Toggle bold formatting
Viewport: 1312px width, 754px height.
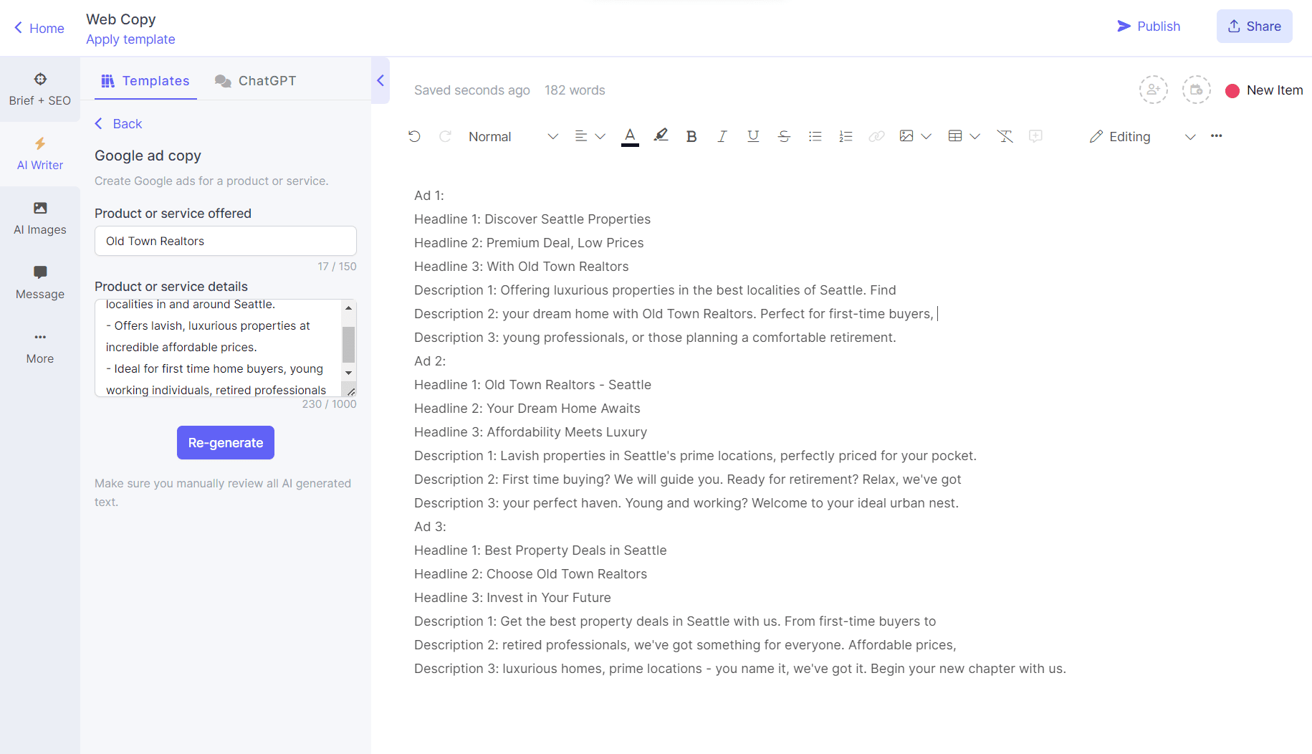691,136
